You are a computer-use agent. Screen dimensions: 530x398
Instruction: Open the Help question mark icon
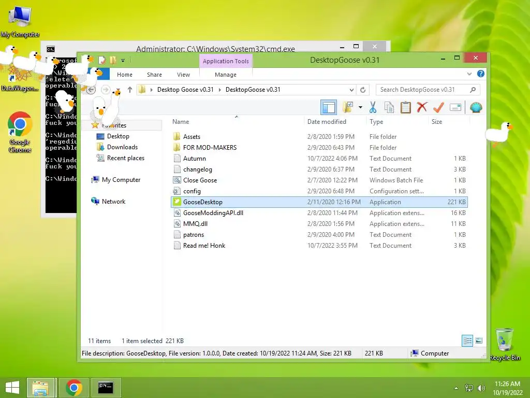point(481,74)
